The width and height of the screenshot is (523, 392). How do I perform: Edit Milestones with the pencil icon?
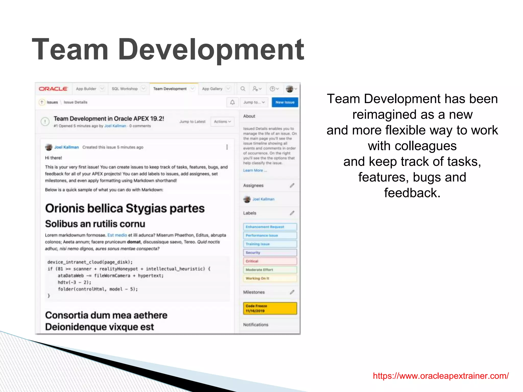[x=292, y=292]
